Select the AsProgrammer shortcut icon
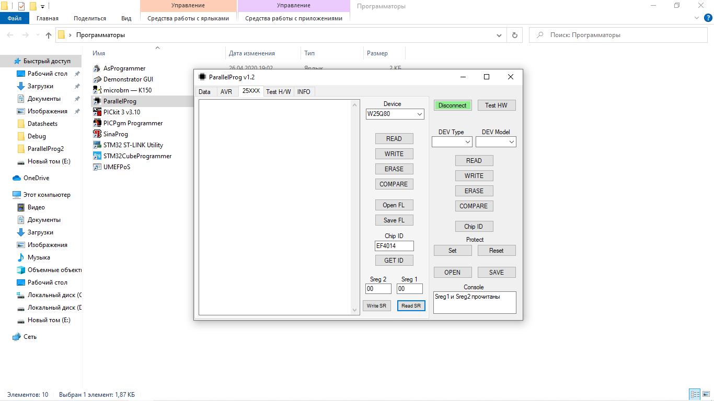The height and width of the screenshot is (401, 714). [x=97, y=68]
